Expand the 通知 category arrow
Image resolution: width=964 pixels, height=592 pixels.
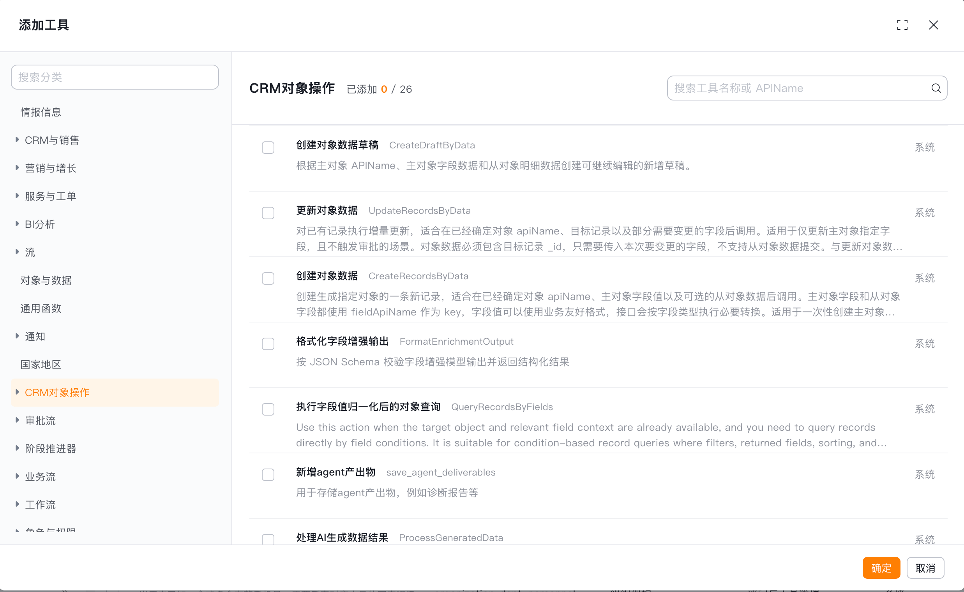tap(17, 336)
